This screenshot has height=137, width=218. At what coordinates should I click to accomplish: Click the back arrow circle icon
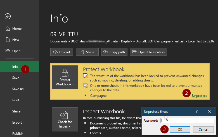[8, 16]
